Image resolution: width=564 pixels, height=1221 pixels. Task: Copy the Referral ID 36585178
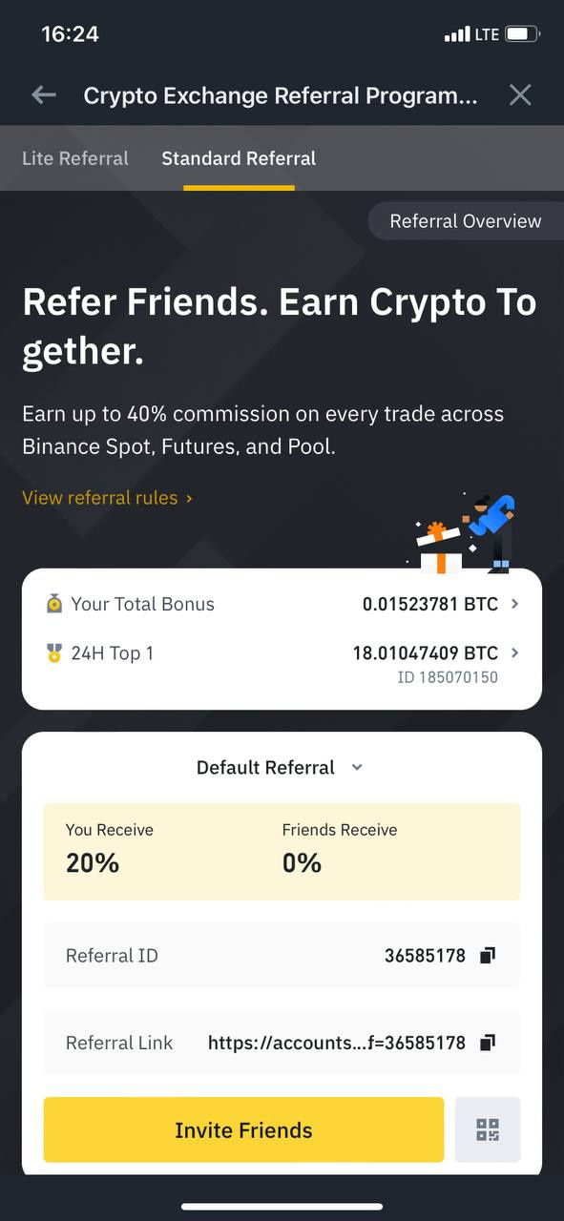[x=488, y=955]
